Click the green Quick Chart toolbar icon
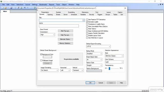The image size is (164, 92). (x=35, y=8)
